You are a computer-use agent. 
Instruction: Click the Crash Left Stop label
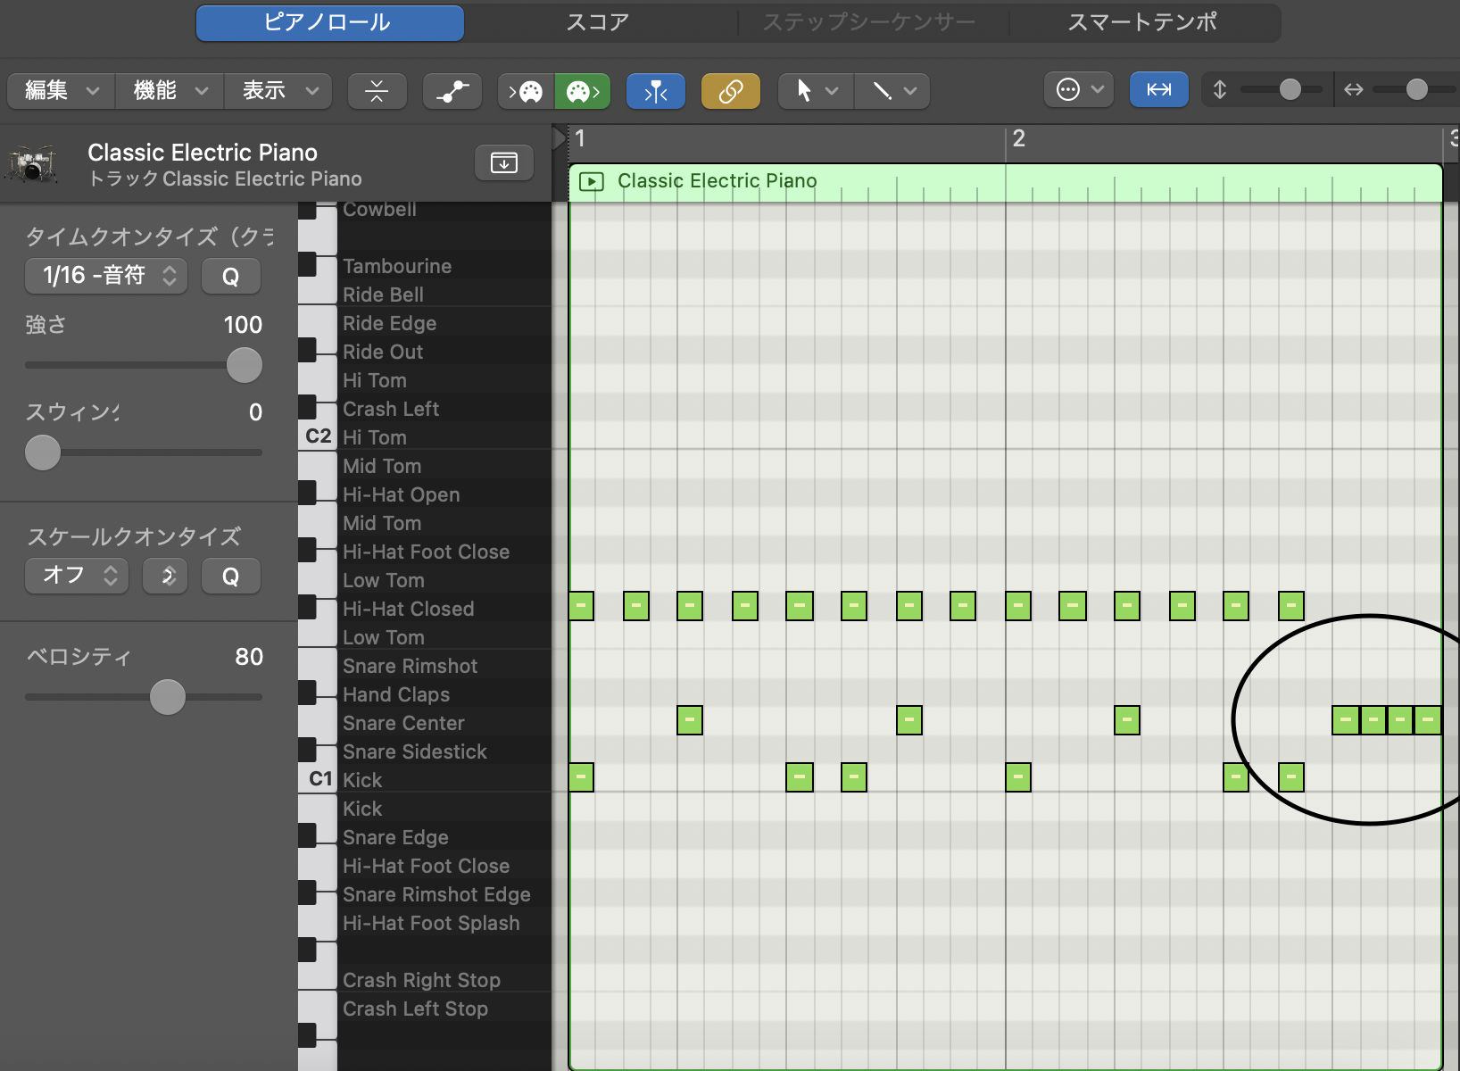[415, 1009]
